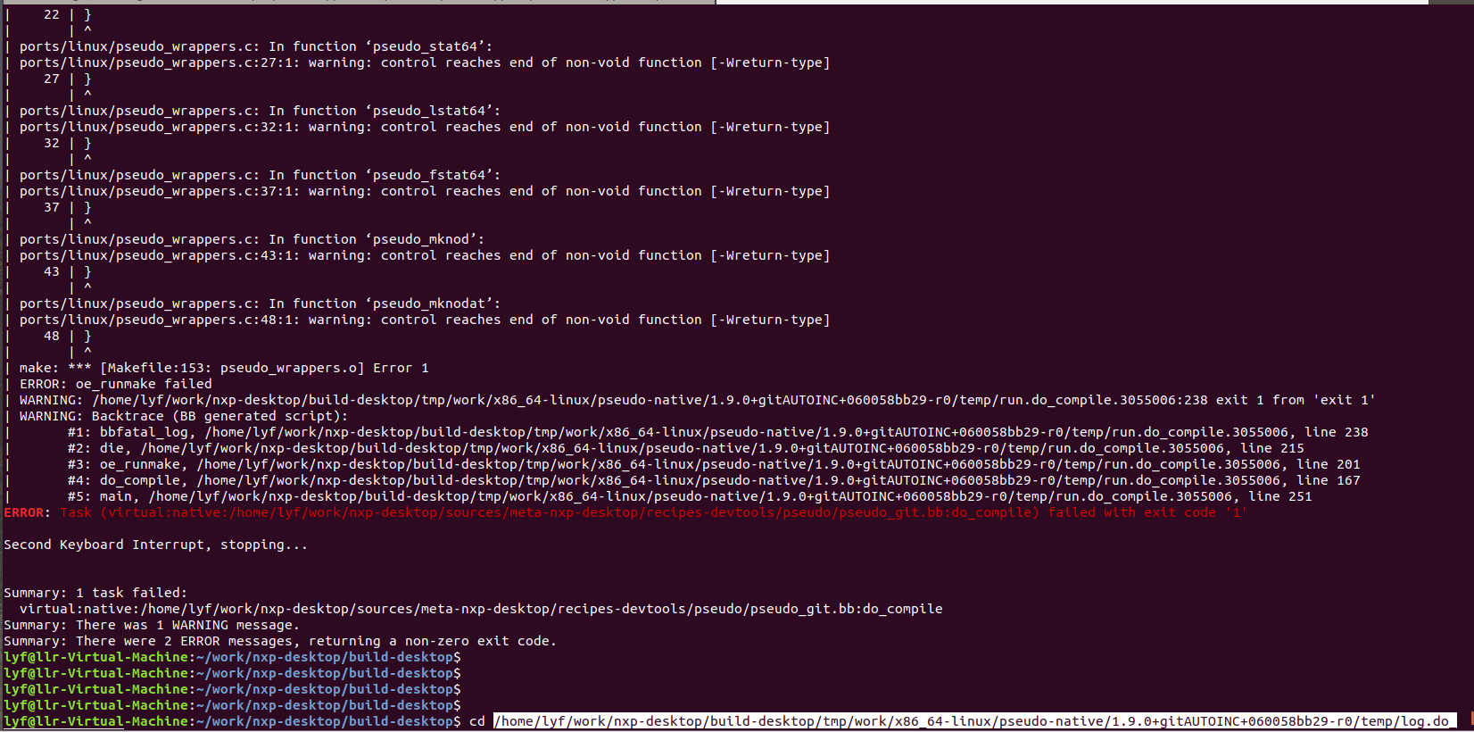Click backtrace entry "#3: oe_runmake" line 201
This screenshot has height=732, width=1474.
[714, 464]
